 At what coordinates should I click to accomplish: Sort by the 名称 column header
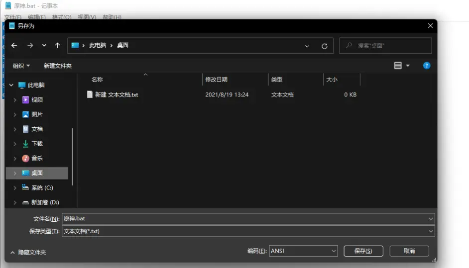(x=97, y=80)
